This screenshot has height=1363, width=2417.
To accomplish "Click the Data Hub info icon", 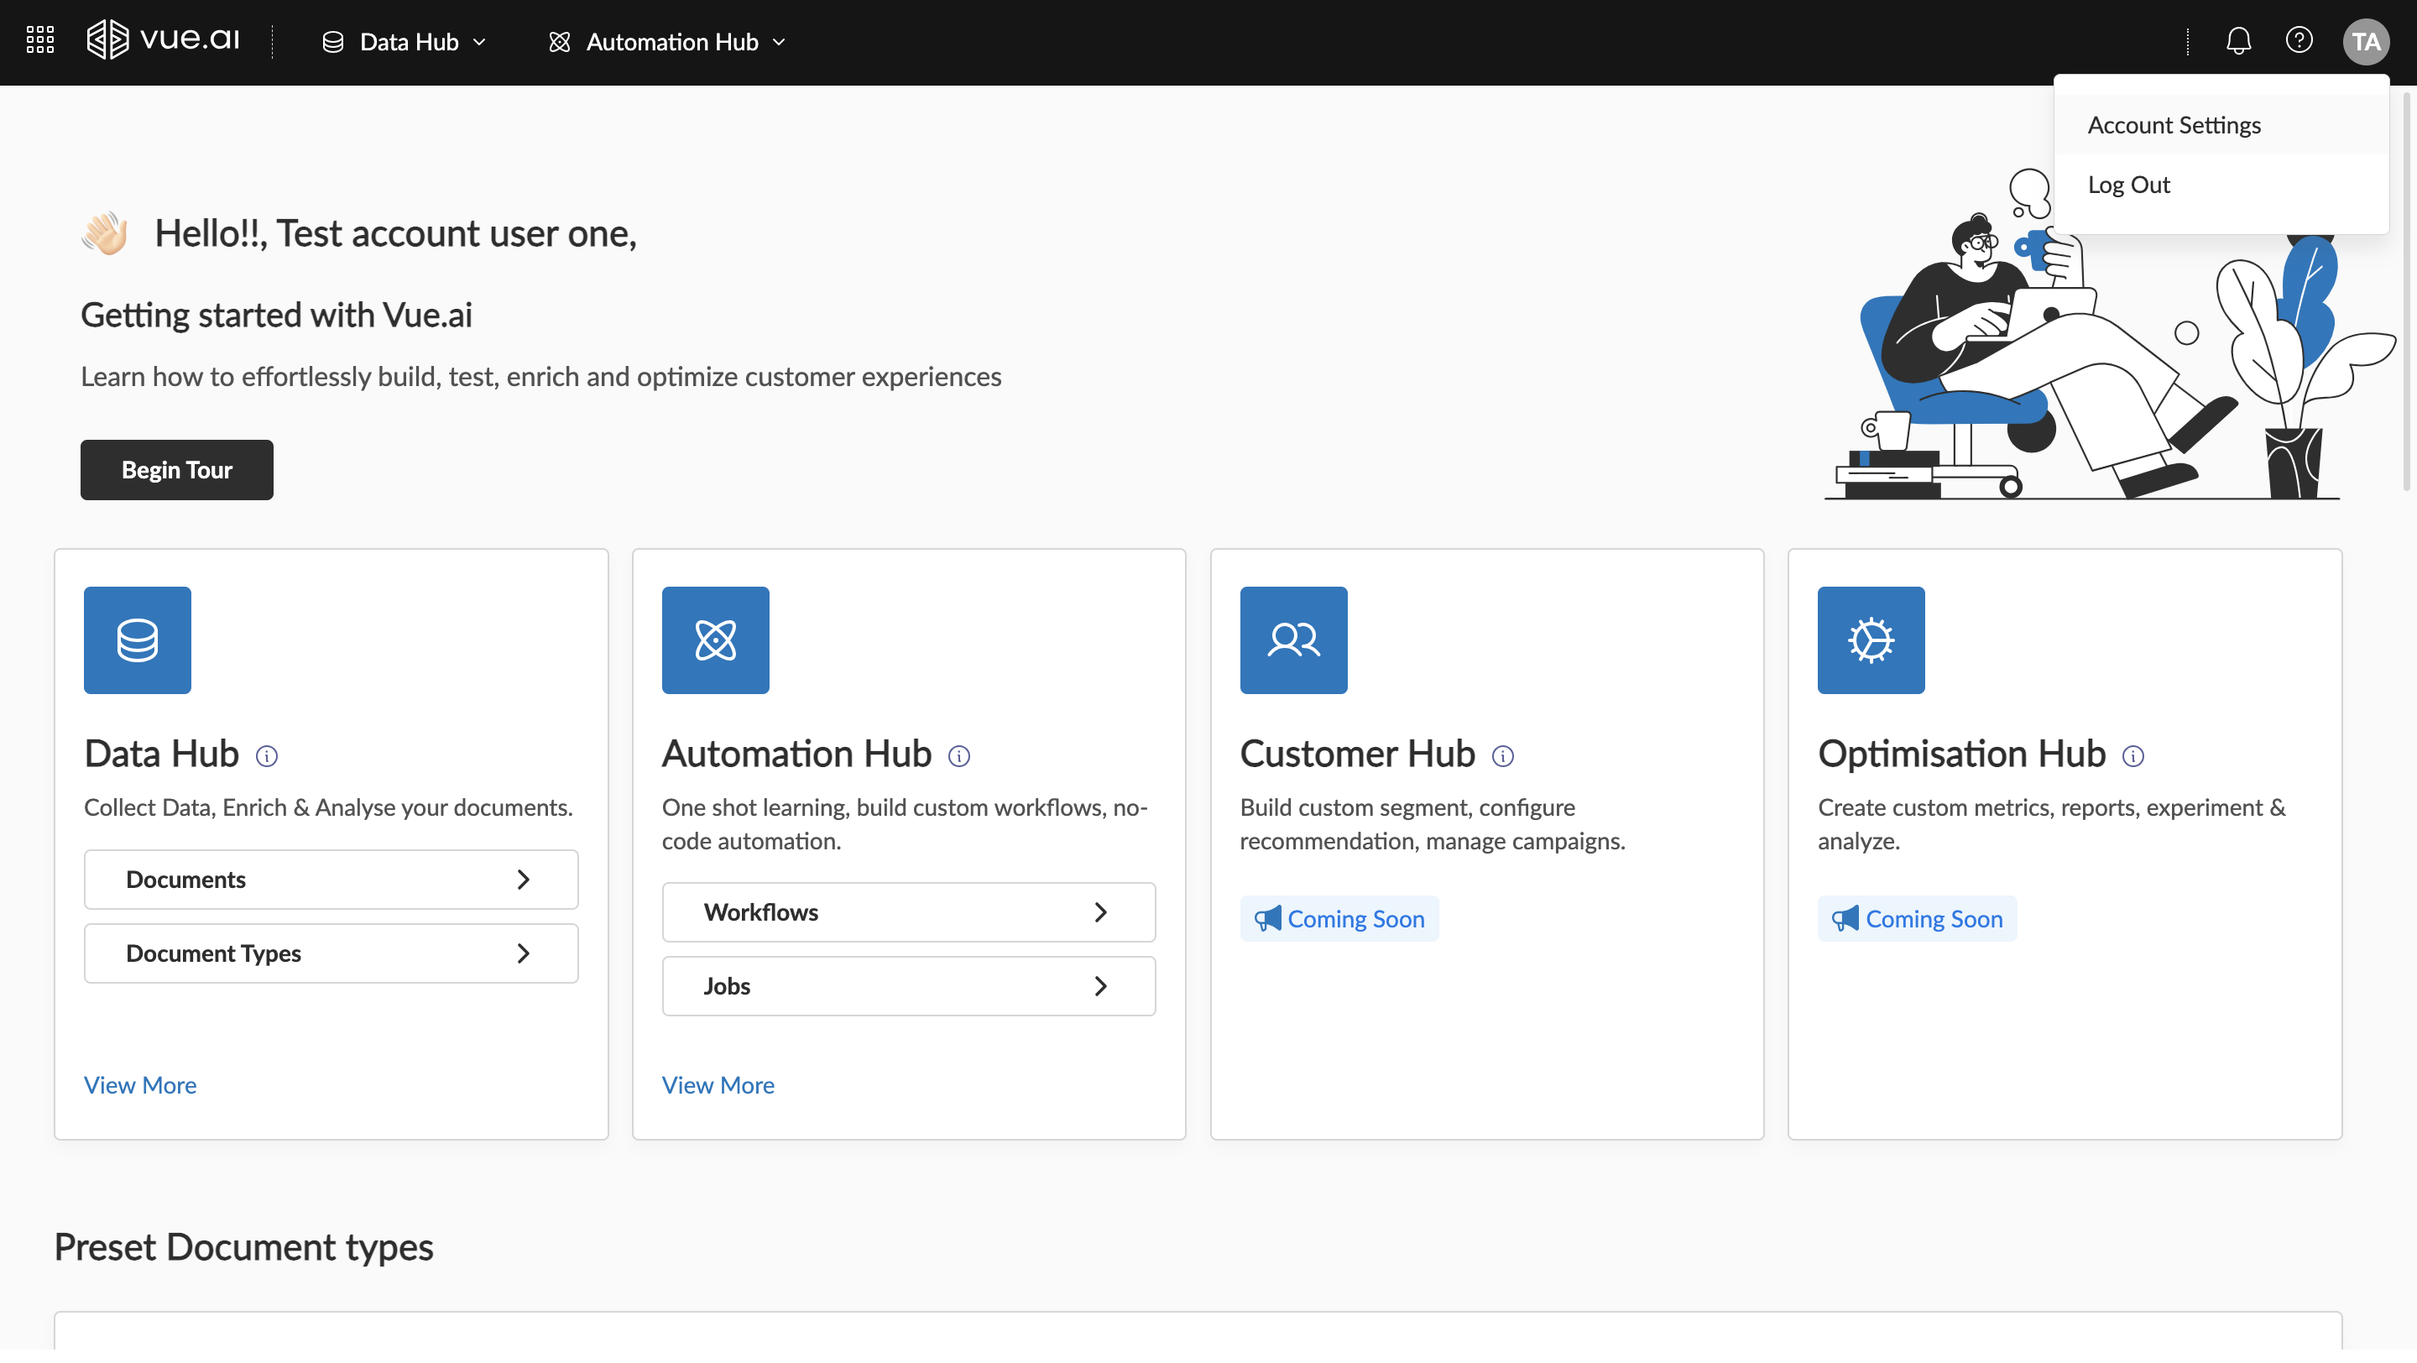I will (x=267, y=756).
